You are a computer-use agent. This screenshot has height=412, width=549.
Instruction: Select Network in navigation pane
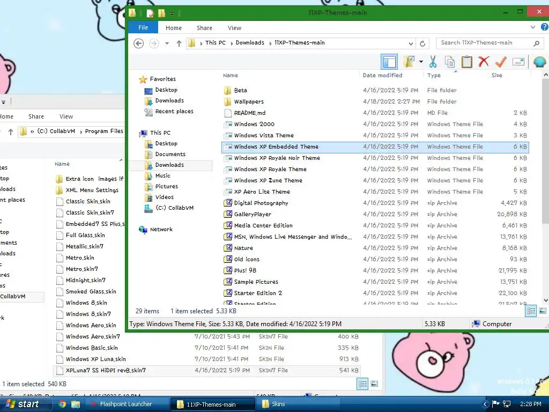(161, 230)
